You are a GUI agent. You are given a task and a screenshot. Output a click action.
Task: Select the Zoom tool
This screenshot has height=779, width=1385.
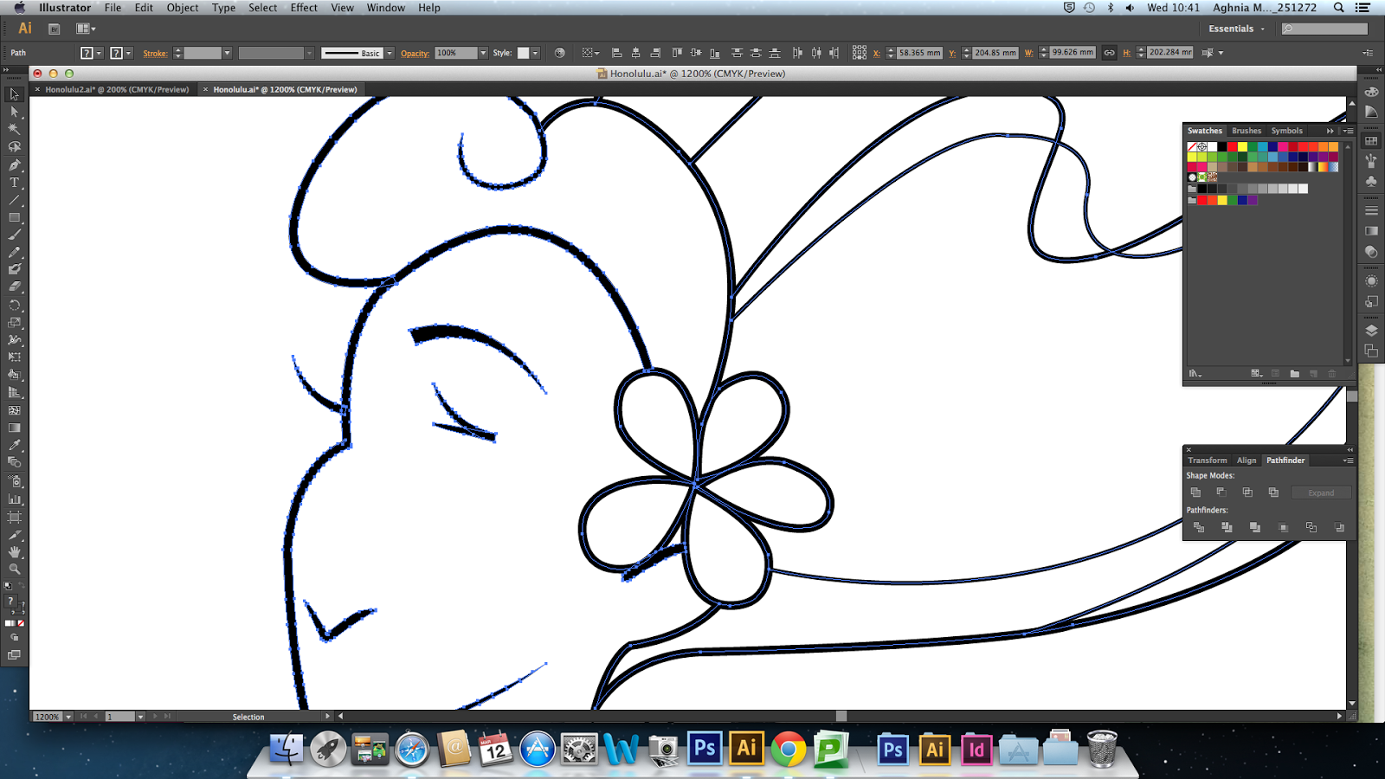click(x=14, y=570)
